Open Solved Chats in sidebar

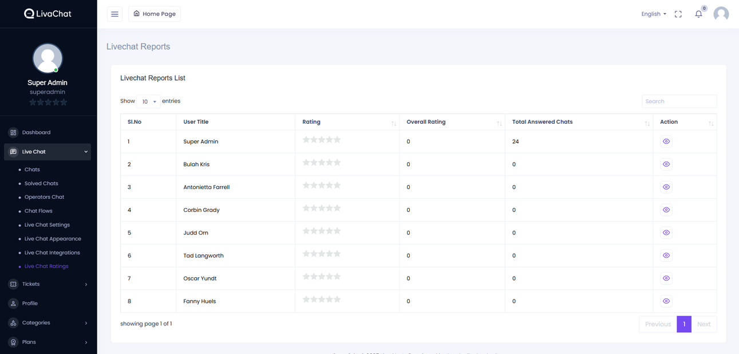coord(41,183)
